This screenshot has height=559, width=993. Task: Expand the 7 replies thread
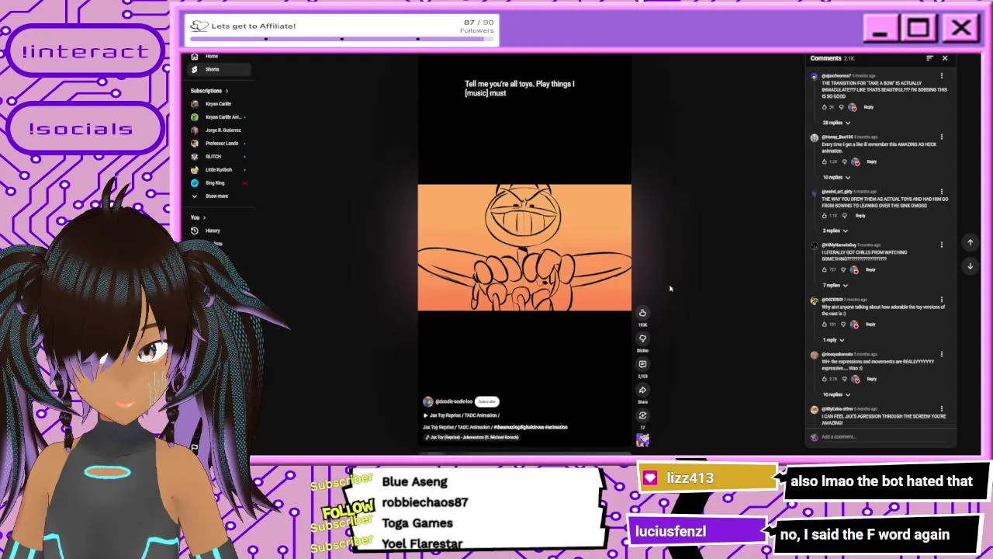click(x=835, y=285)
